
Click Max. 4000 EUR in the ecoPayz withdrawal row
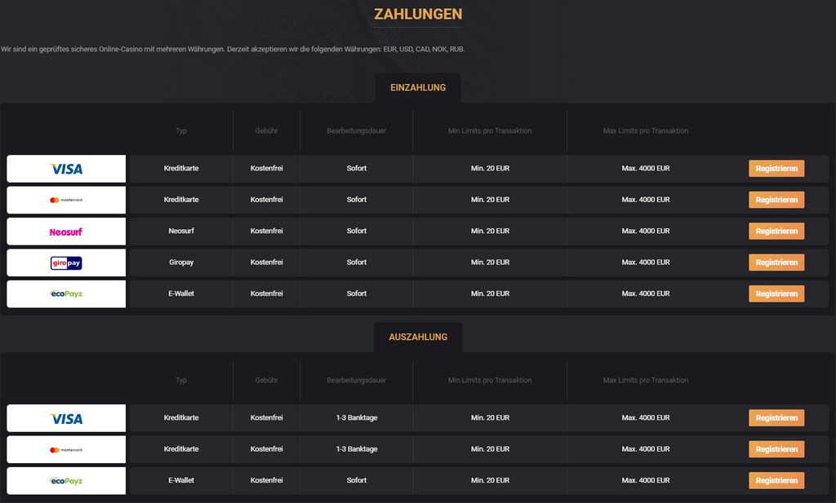tap(646, 481)
